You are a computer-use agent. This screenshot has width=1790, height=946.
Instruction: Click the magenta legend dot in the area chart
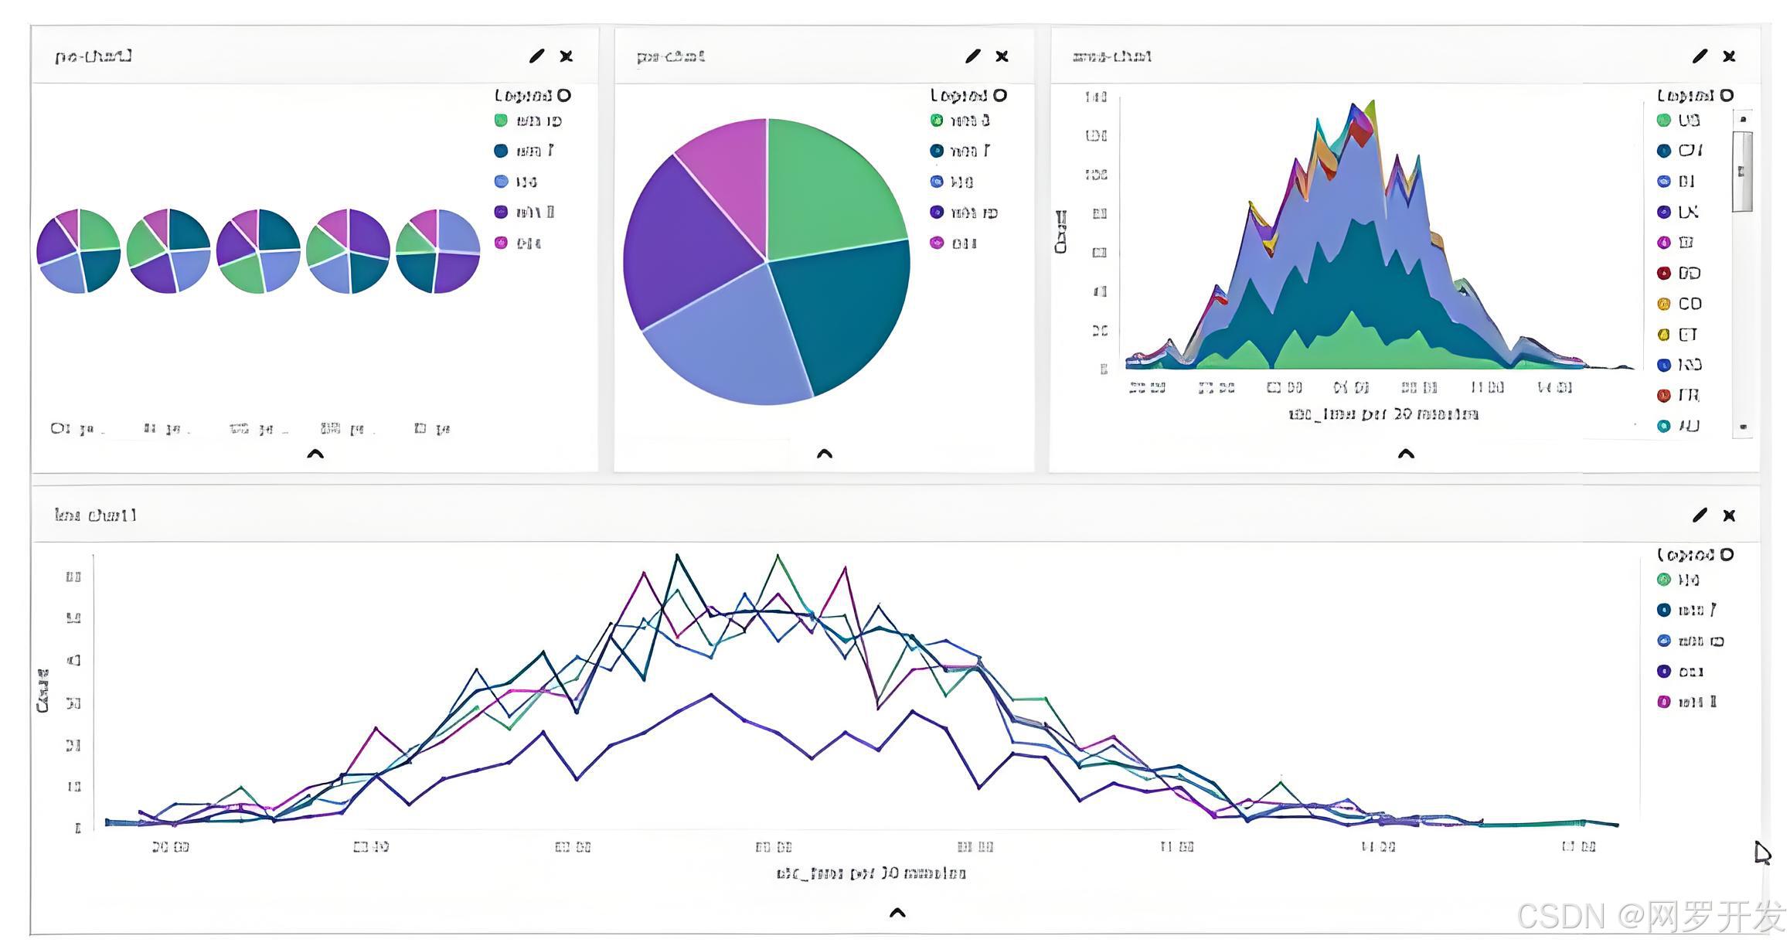tap(1664, 243)
